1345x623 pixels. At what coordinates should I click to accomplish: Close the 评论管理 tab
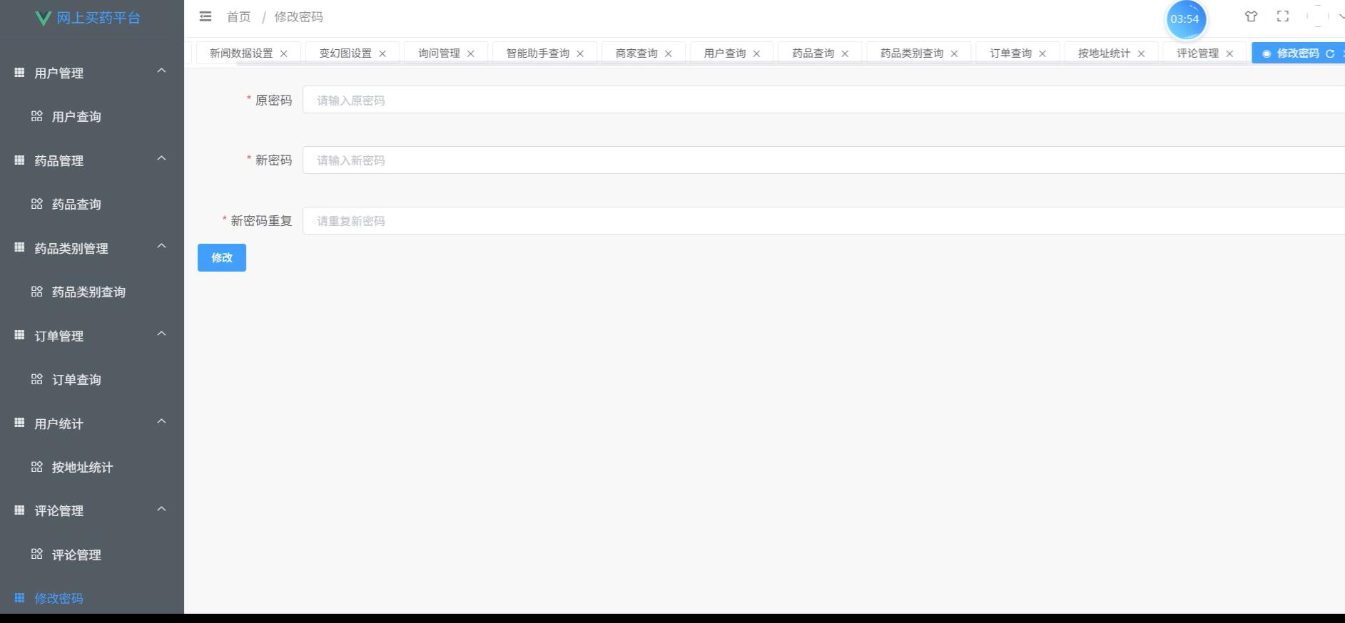point(1229,53)
